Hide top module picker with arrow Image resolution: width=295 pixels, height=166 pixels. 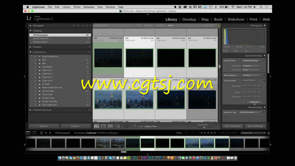click(x=147, y=14)
